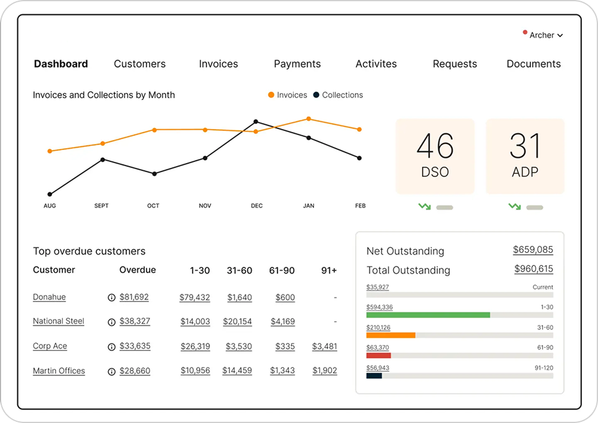Click info icon beside National Steel

(111, 322)
